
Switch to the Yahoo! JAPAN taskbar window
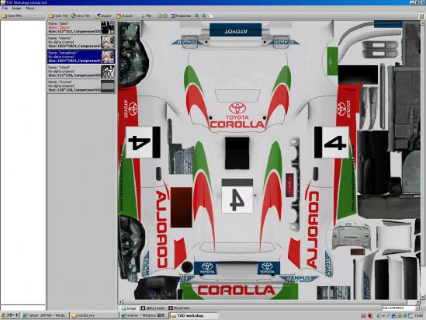pyautogui.click(x=44, y=315)
